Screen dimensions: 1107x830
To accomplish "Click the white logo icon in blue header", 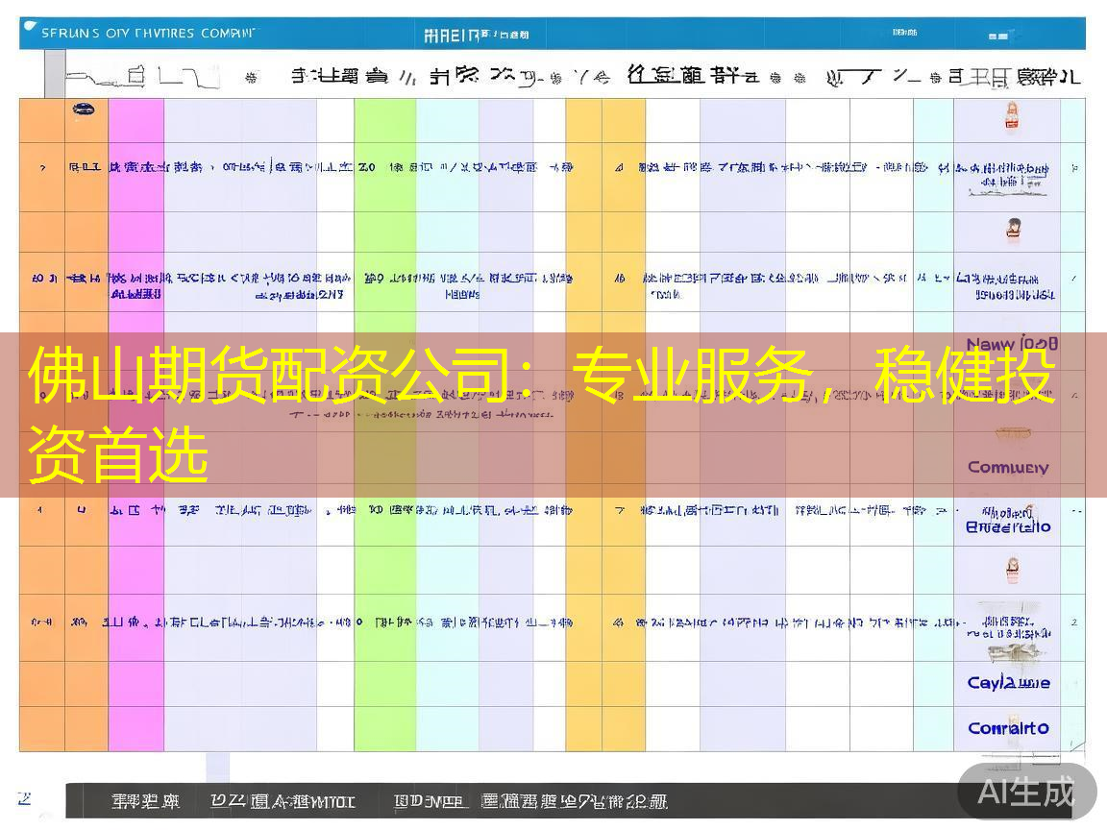I will (30, 27).
